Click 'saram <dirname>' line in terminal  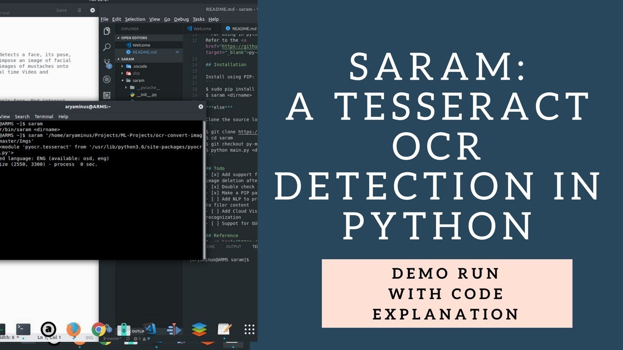30,130
